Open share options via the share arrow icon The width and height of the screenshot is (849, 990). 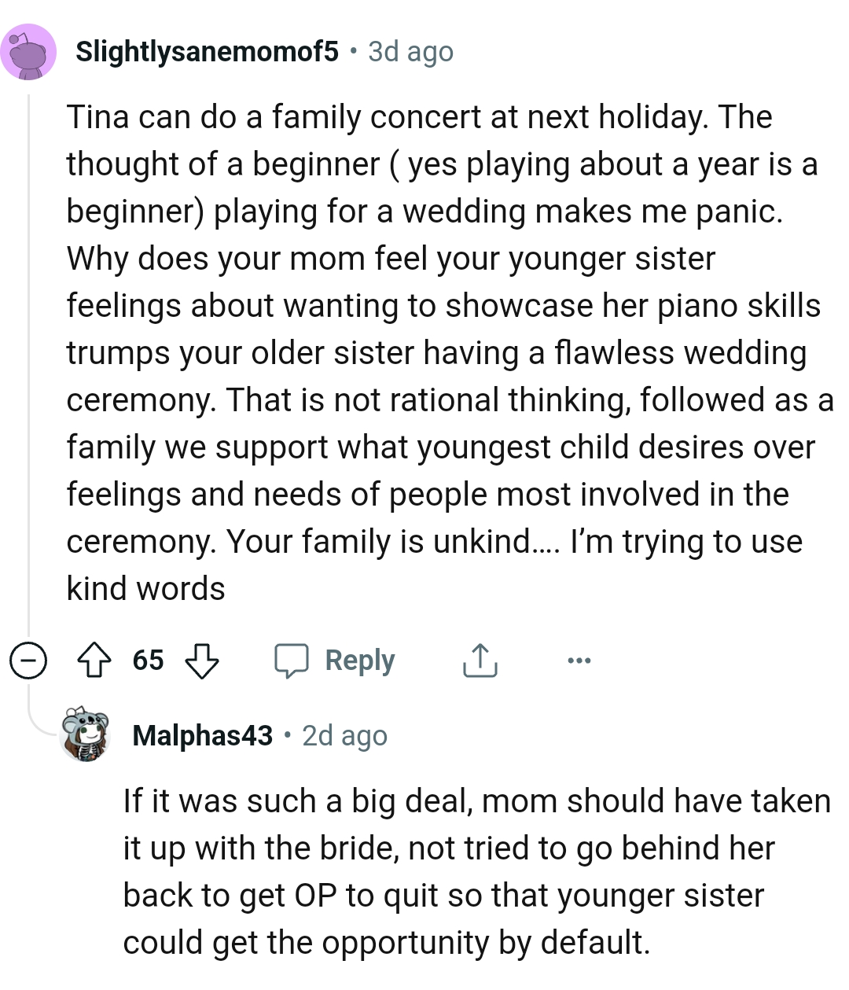480,661
